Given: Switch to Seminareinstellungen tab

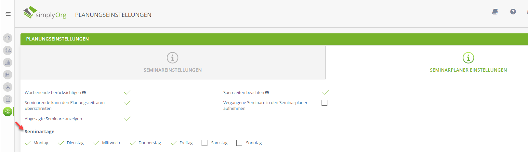Looking at the screenshot, I should click(x=173, y=63).
